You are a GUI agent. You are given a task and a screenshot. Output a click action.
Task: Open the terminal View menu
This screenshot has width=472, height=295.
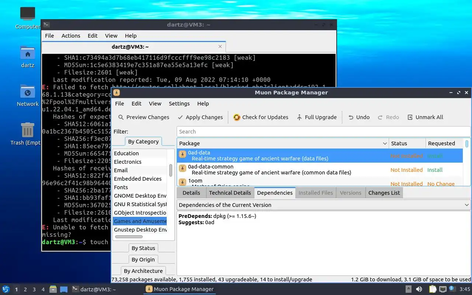pos(111,36)
